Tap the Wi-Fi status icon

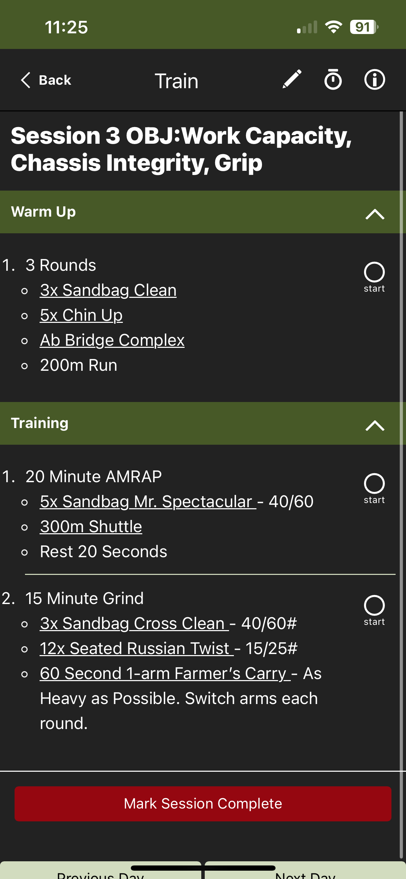[333, 27]
